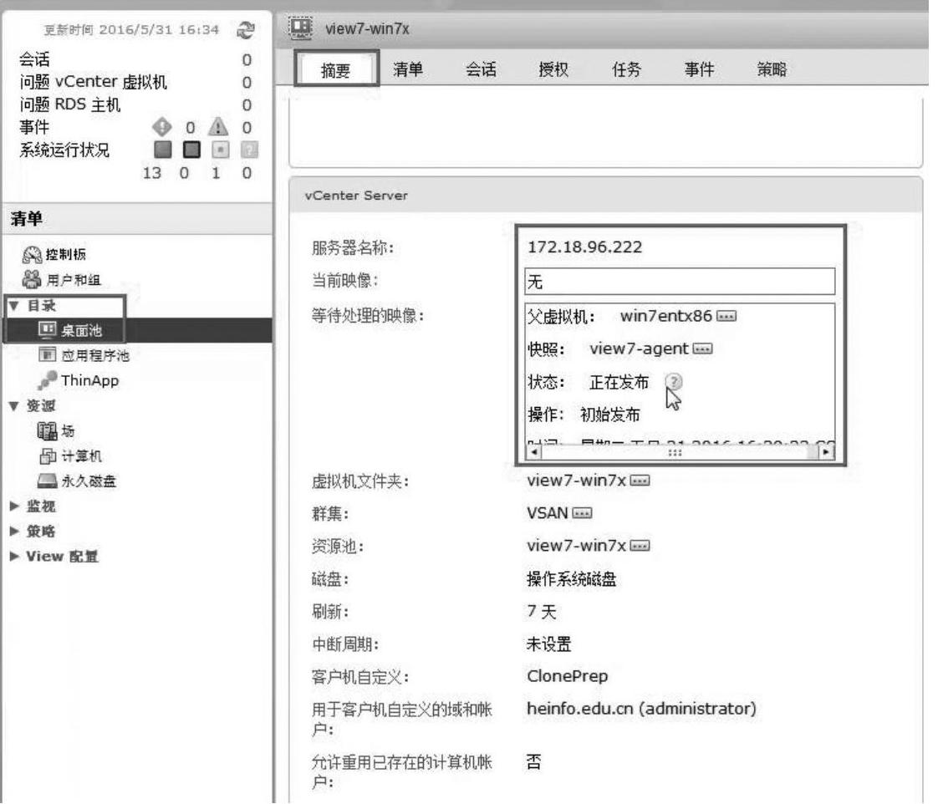Refresh the update time with the reload icon
This screenshot has height=804, width=948.
coord(246,29)
